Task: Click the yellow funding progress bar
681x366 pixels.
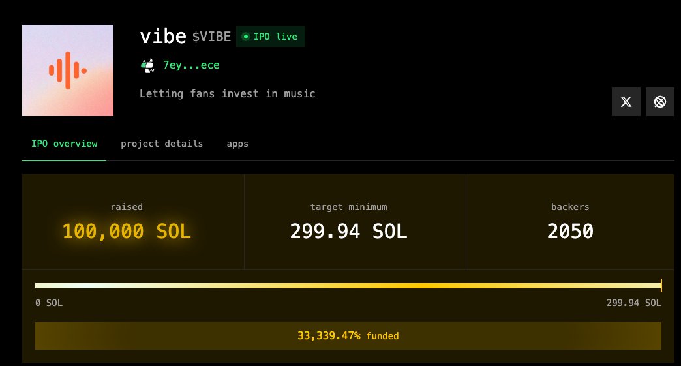Action: 348,286
